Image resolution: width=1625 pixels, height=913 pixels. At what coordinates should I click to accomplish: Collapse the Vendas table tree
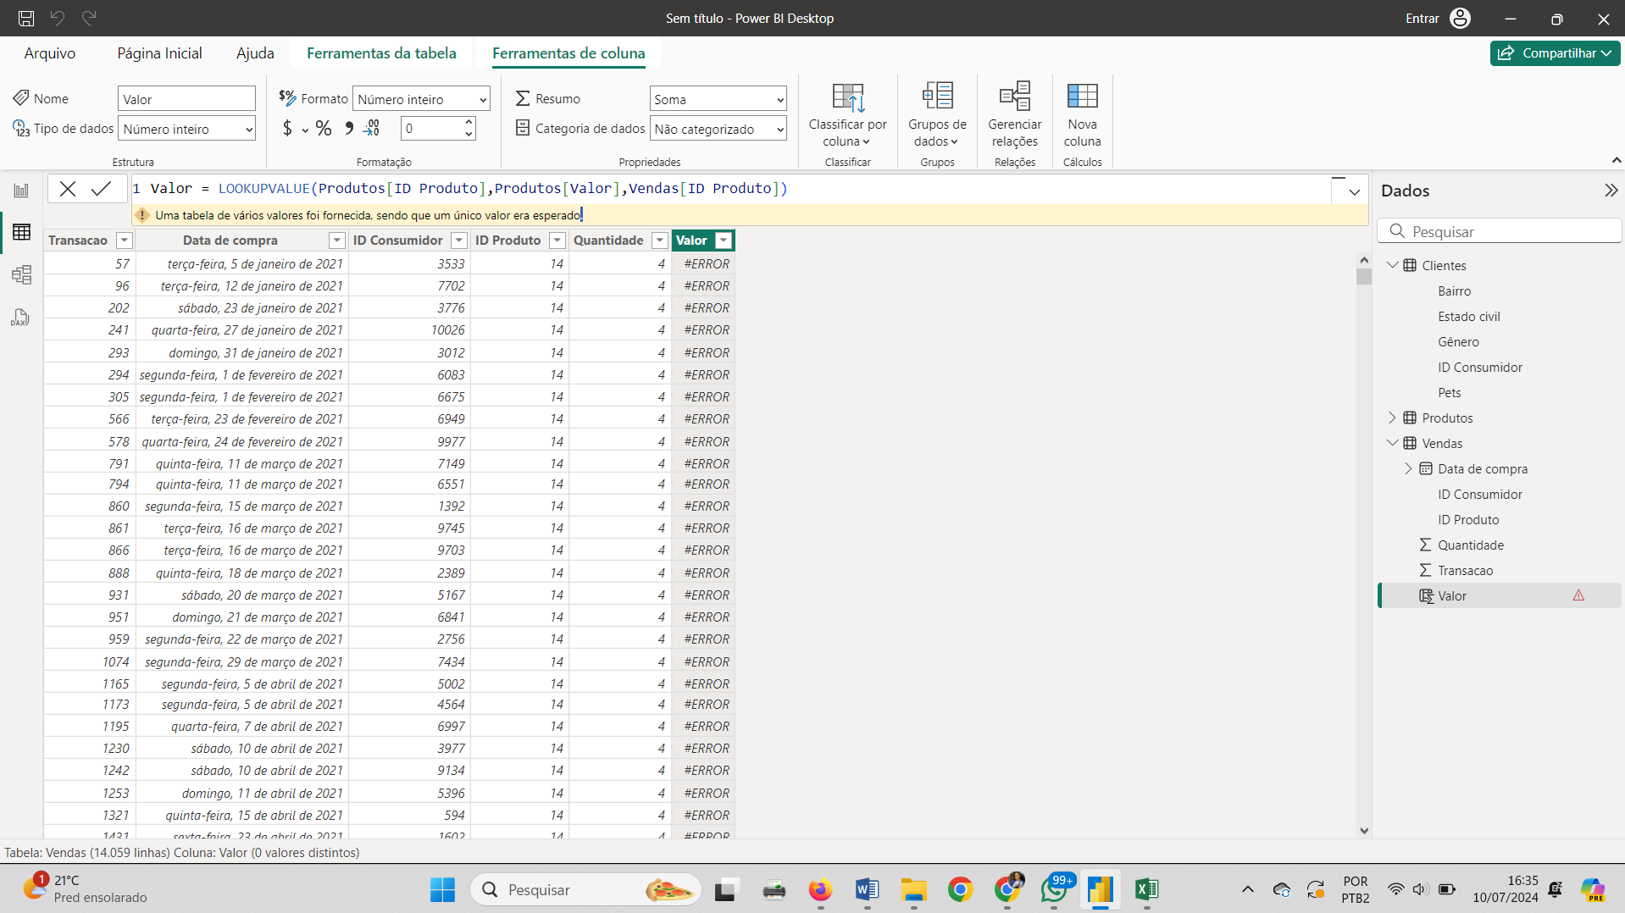pyautogui.click(x=1392, y=443)
